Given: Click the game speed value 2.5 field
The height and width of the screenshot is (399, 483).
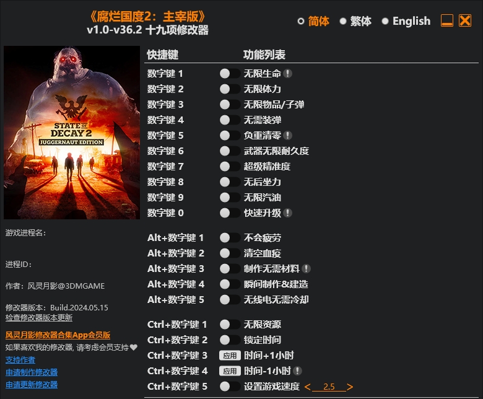Looking at the screenshot, I should point(329,387).
